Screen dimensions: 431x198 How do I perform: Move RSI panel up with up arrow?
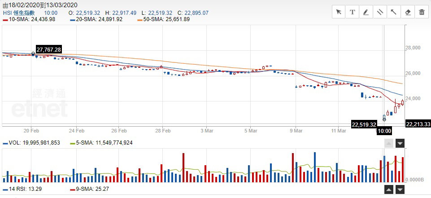pos(389,189)
